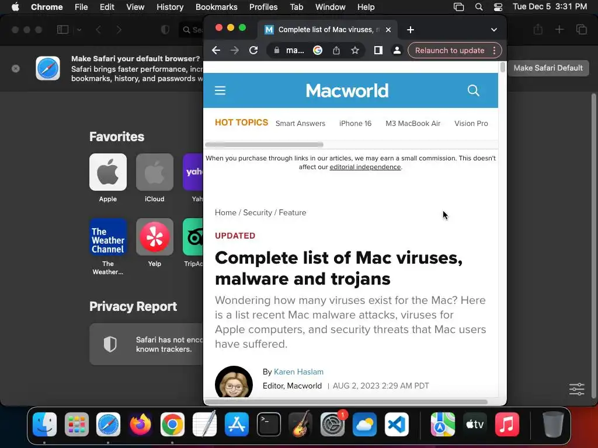Screen dimensions: 598x448
Task: Open System Settings from the Dock
Action: pos(332,424)
